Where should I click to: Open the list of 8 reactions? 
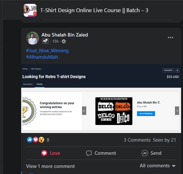click(x=48, y=140)
